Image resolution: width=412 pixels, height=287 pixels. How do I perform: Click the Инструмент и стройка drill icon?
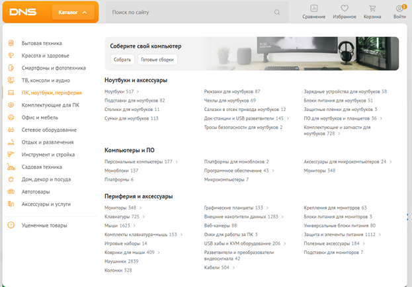coord(11,154)
